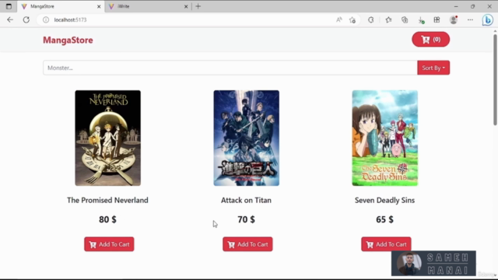Close the iWrite tab
Viewport: 498px width, 280px height.
[186, 6]
